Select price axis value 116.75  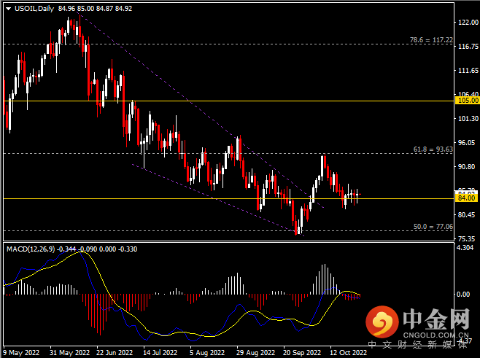click(x=468, y=47)
